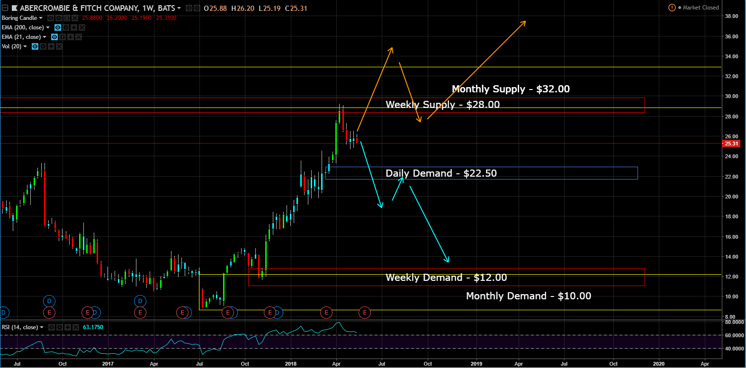Viewport: 746px width, 368px height.
Task: Remove the Boring Candle indicator
Action: click(75, 18)
